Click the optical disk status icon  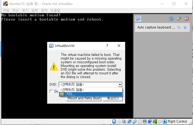click(x=119, y=122)
